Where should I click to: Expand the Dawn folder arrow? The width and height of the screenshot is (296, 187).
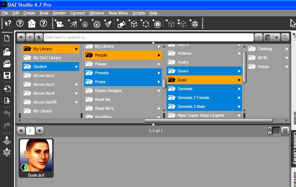(x=239, y=71)
